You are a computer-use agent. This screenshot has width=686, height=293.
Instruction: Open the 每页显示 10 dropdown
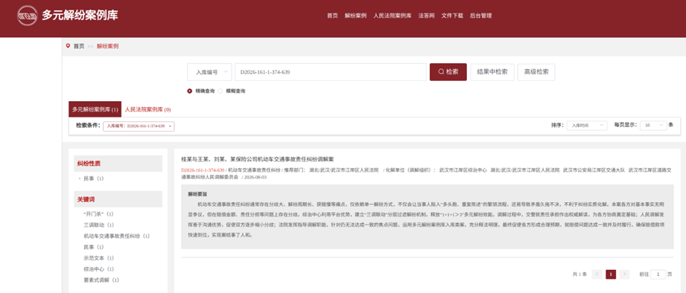pos(654,126)
